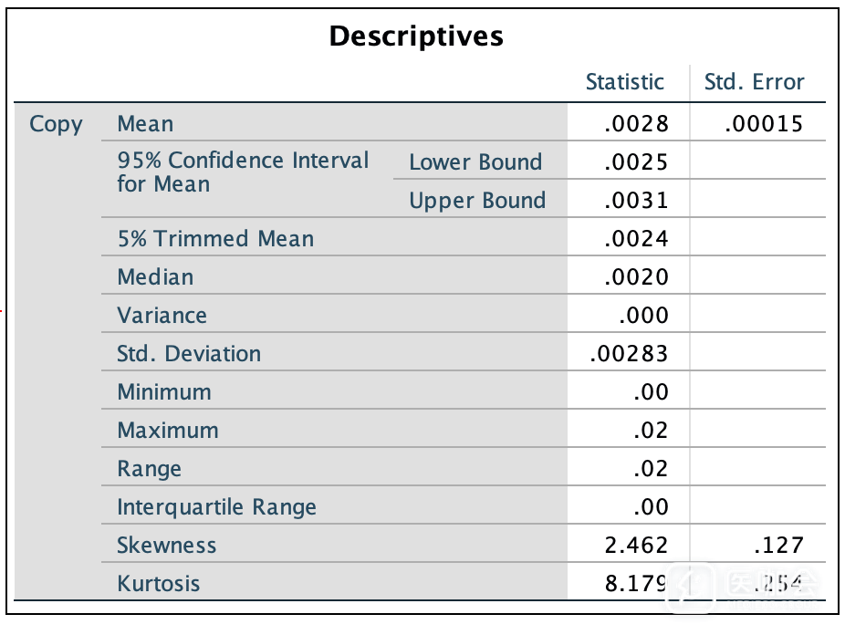
Task: Click the Lower Bound label
Action: pos(475,162)
